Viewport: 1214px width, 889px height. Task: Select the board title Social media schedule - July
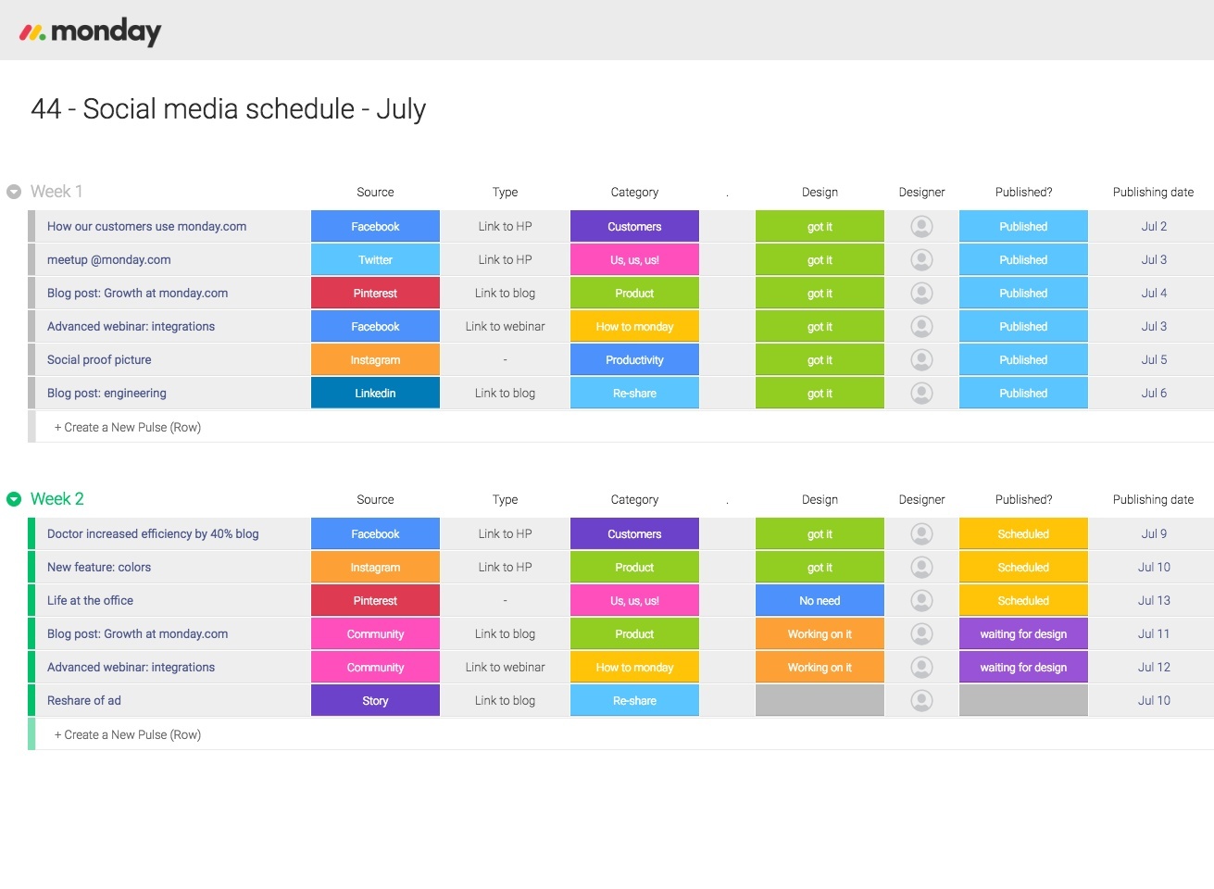(228, 109)
